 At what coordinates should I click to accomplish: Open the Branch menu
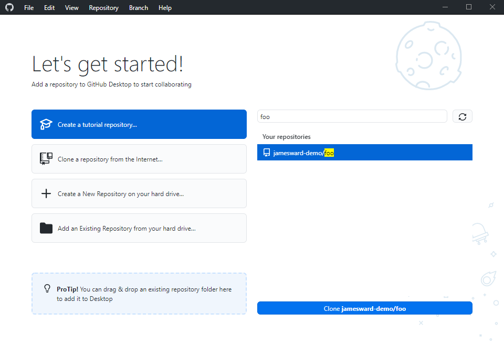point(139,8)
